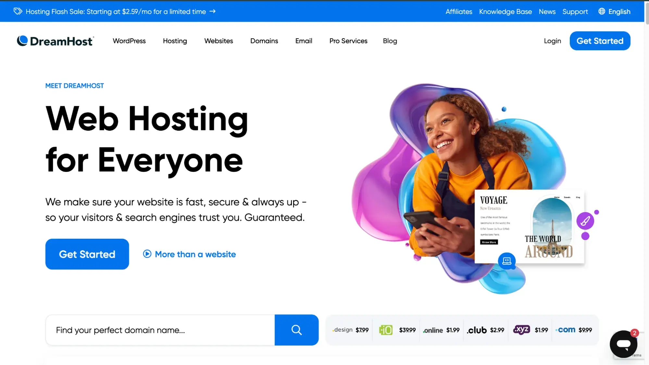Image resolution: width=649 pixels, height=365 pixels.
Task: Click the flash sale tag icon
Action: (x=18, y=11)
